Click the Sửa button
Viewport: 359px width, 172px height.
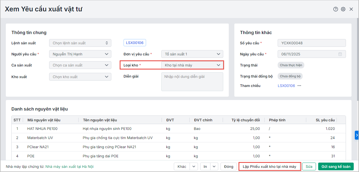[x=309, y=166]
